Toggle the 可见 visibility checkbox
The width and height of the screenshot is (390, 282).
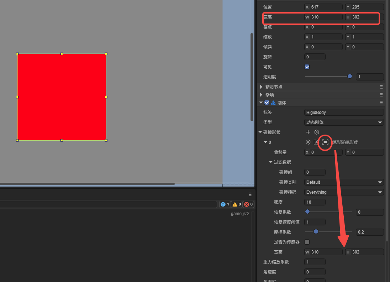tap(307, 67)
